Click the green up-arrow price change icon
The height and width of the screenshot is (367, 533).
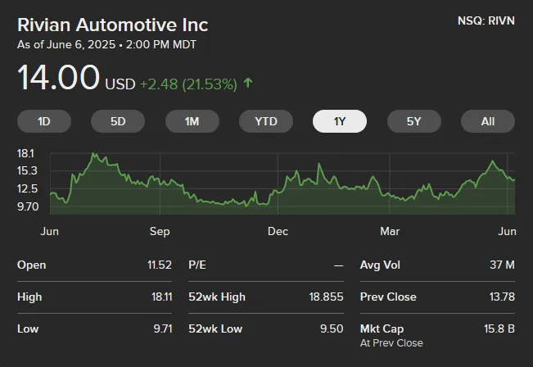[x=248, y=83]
